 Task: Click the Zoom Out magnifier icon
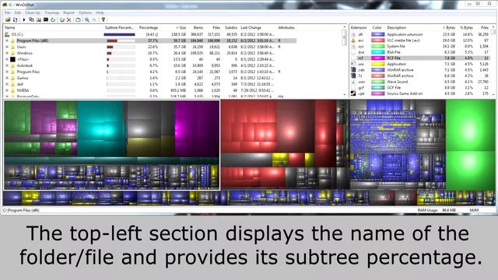(94, 19)
